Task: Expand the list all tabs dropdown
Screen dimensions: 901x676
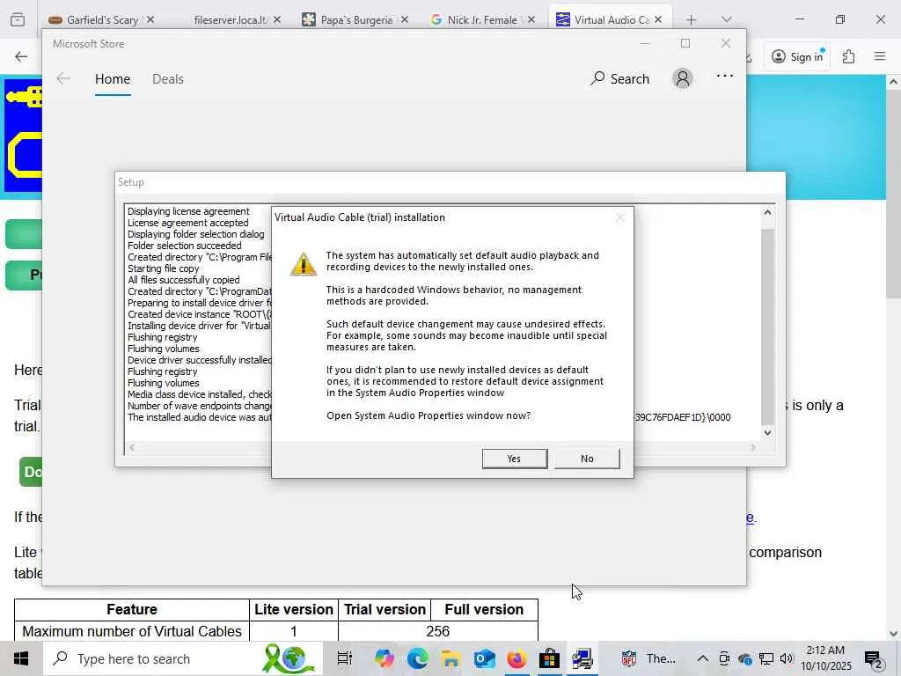Action: point(726,20)
